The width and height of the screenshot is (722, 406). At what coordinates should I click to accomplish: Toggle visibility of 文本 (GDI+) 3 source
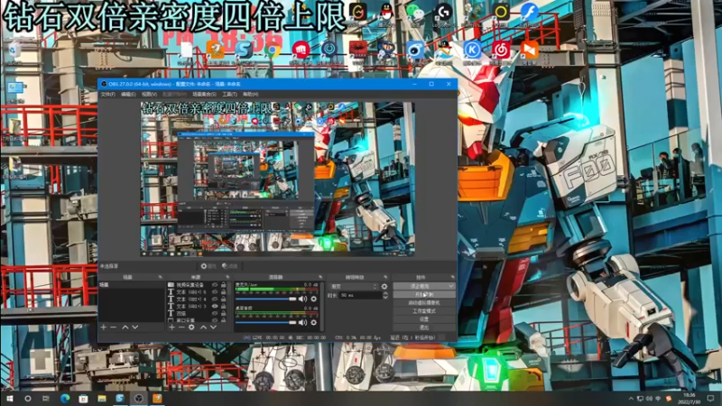215,306
